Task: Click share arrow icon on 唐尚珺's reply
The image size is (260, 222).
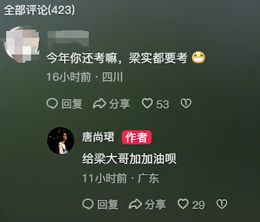Action: click(x=135, y=204)
